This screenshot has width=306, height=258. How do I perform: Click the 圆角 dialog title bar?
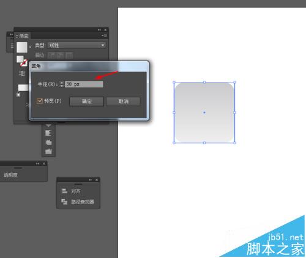89,66
